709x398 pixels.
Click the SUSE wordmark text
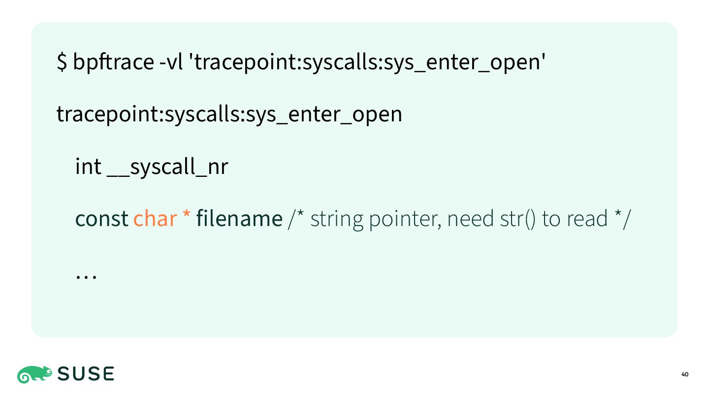[86, 374]
